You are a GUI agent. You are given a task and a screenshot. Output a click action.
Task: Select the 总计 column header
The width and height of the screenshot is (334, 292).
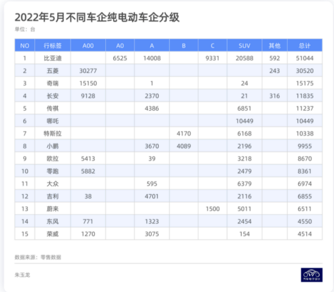305,46
